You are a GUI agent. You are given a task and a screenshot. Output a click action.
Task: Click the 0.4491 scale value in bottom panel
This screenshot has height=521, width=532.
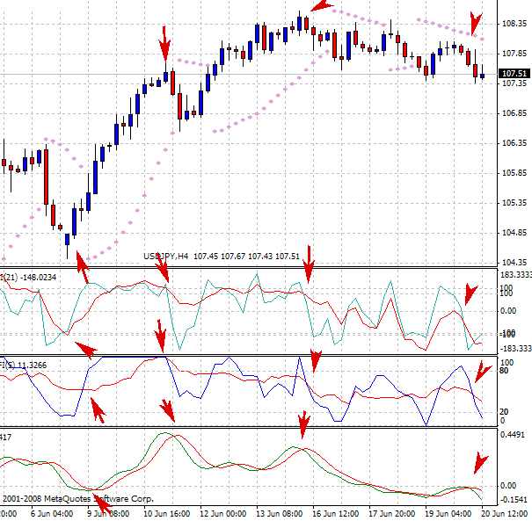pyautogui.click(x=513, y=444)
